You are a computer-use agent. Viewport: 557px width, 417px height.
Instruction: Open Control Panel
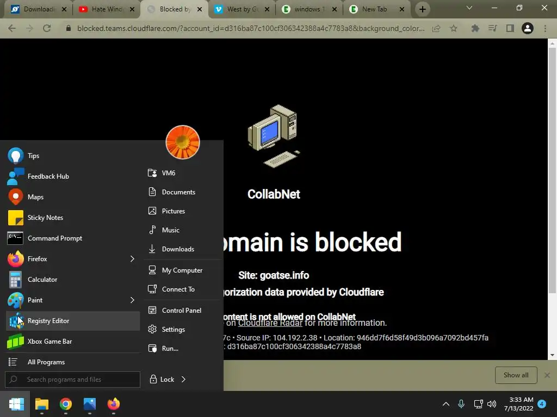[x=183, y=310]
